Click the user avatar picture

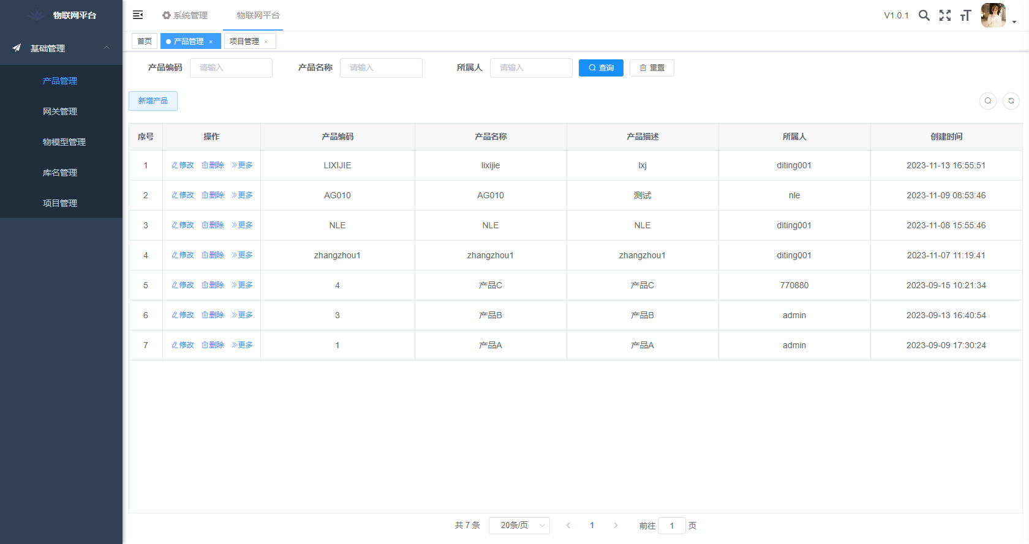coord(993,15)
